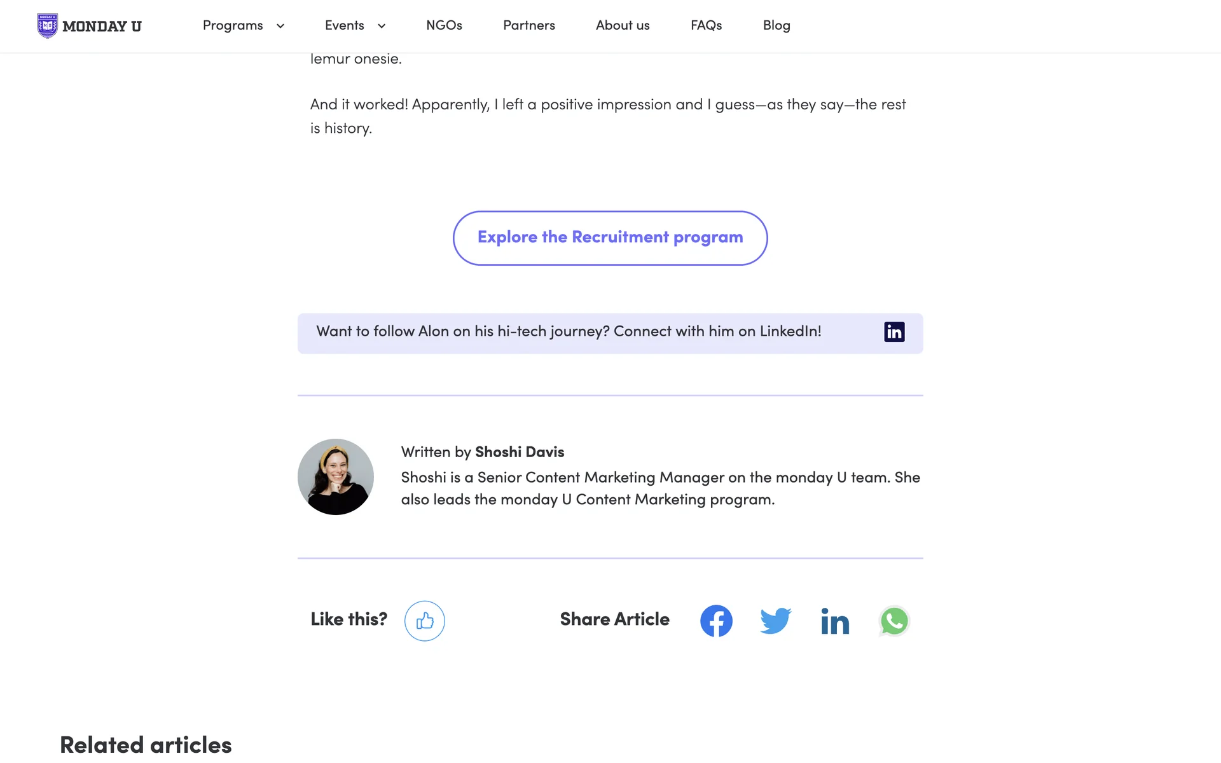The image size is (1221, 763).
Task: Click Shoshi Davis author photo
Action: pos(336,477)
